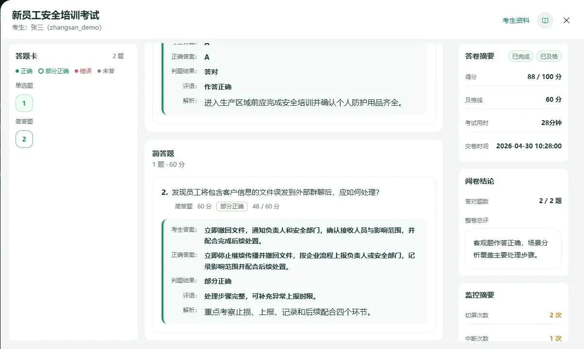Click the 中断次数 1 次 value
The image size is (584, 349).
555,338
